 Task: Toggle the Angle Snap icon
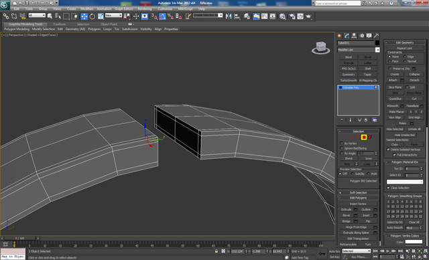point(162,16)
